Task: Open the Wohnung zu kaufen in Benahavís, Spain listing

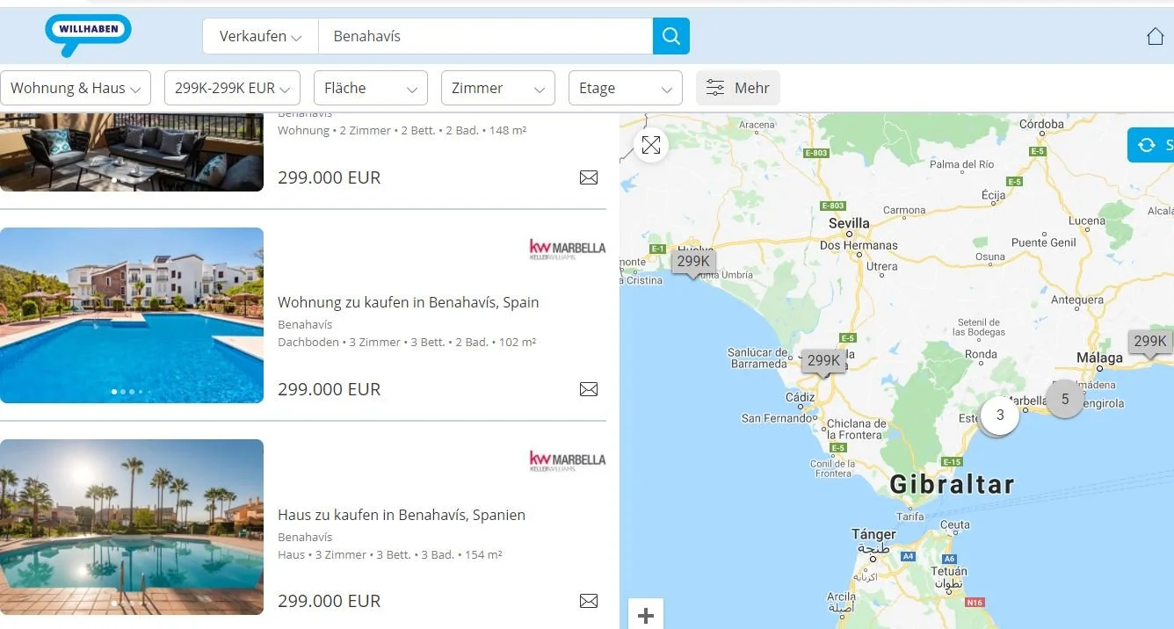Action: pos(409,302)
